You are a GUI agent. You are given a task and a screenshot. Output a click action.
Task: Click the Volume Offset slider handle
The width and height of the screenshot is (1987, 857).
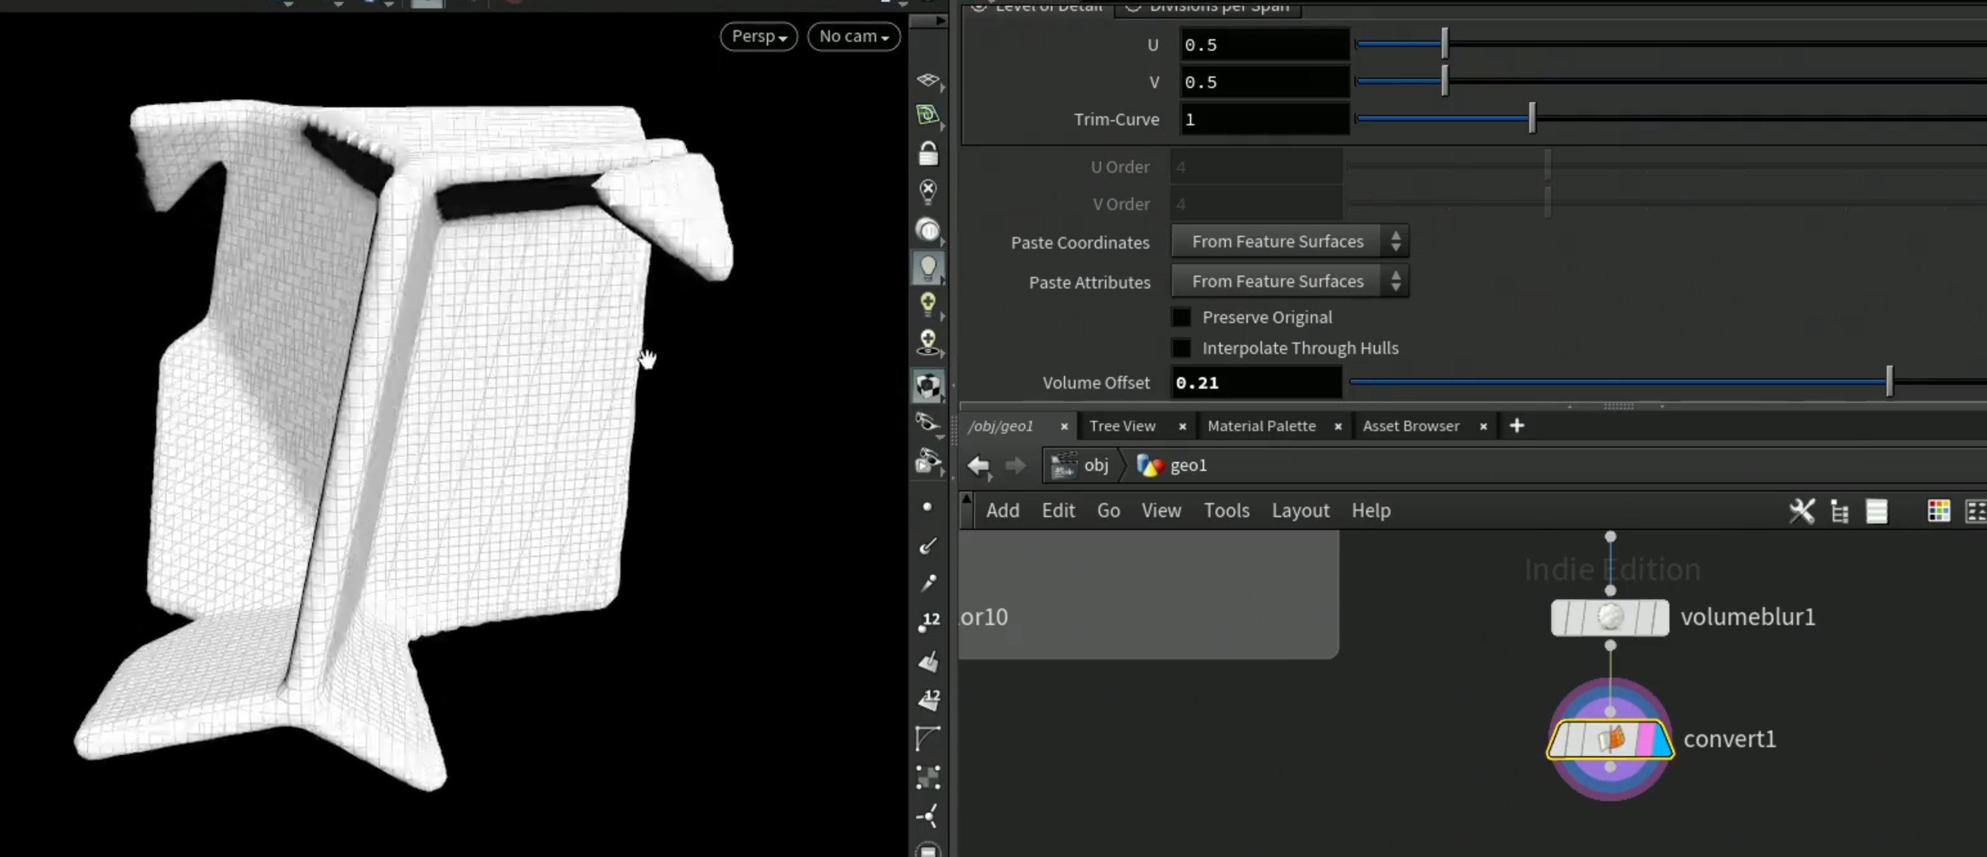pyautogui.click(x=1889, y=382)
